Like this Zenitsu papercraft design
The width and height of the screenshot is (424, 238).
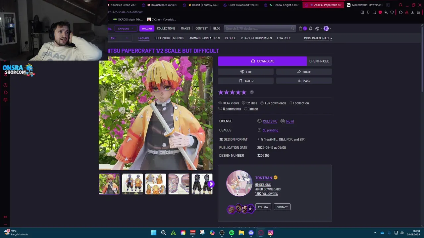tap(246, 72)
